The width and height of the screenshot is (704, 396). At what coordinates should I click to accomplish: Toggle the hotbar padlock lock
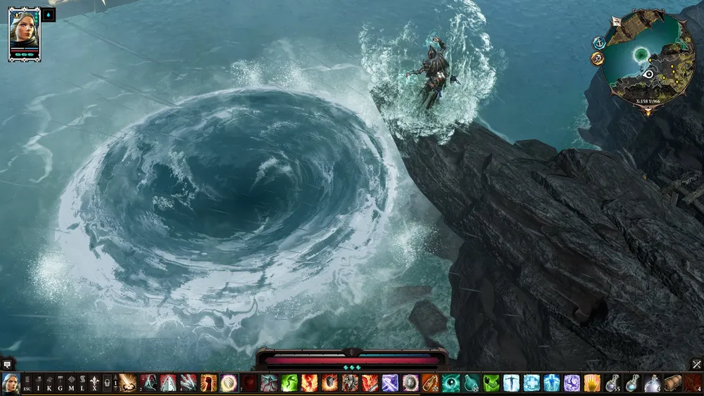(x=107, y=383)
